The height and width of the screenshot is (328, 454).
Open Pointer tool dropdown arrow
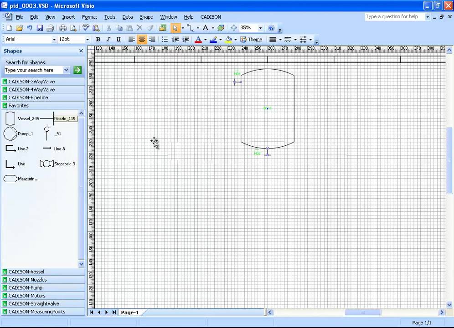tap(183, 28)
